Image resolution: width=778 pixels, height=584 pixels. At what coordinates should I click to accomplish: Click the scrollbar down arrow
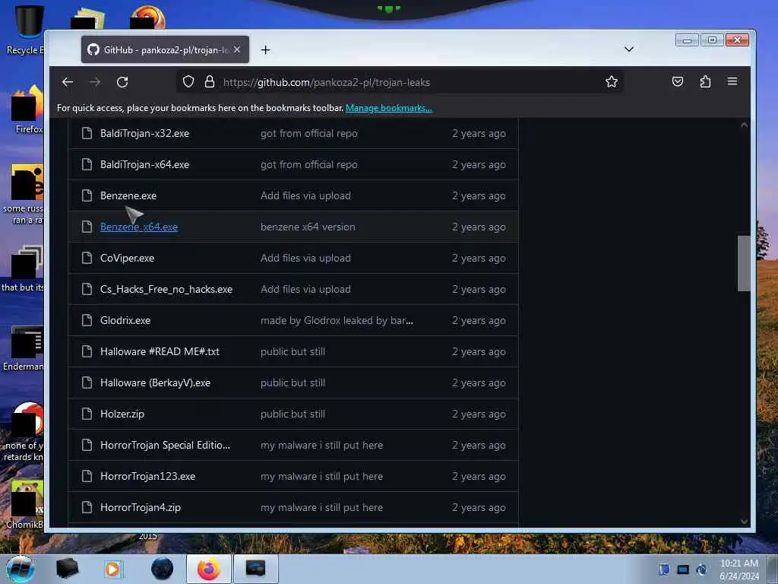tap(744, 522)
